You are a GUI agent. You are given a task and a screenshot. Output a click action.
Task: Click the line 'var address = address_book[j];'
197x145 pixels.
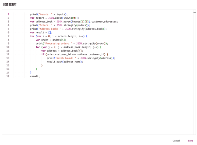coord(62,51)
